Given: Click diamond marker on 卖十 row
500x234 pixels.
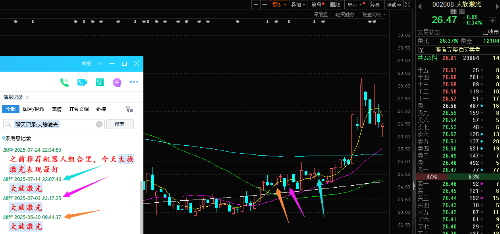Looking at the screenshot, I should coord(482,106).
